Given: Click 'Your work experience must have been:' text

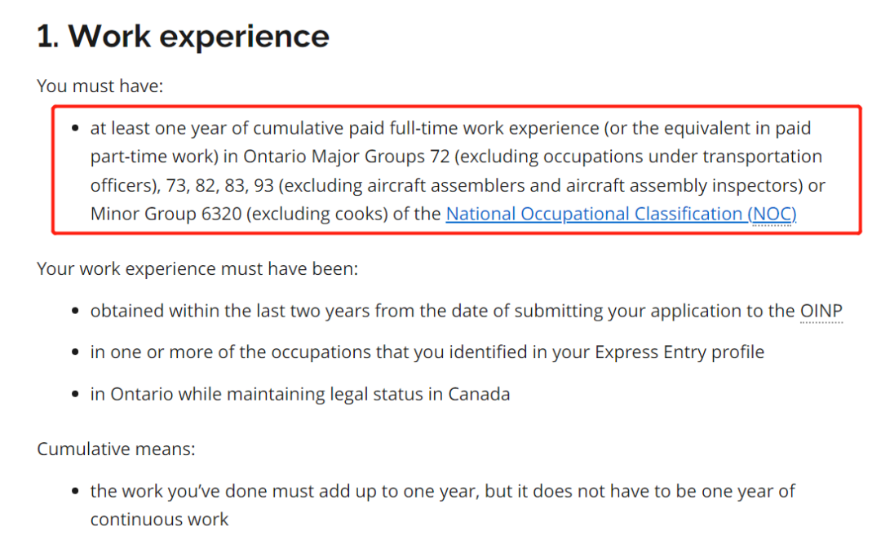Looking at the screenshot, I should [197, 268].
